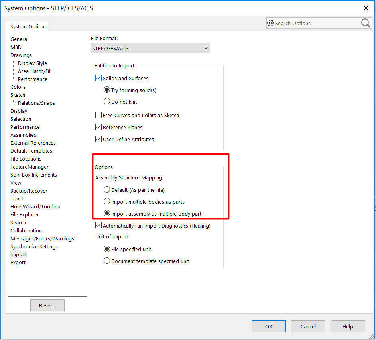Viewport: 376px width, 340px height.
Task: Select the Do not knit option
Action: click(x=107, y=101)
